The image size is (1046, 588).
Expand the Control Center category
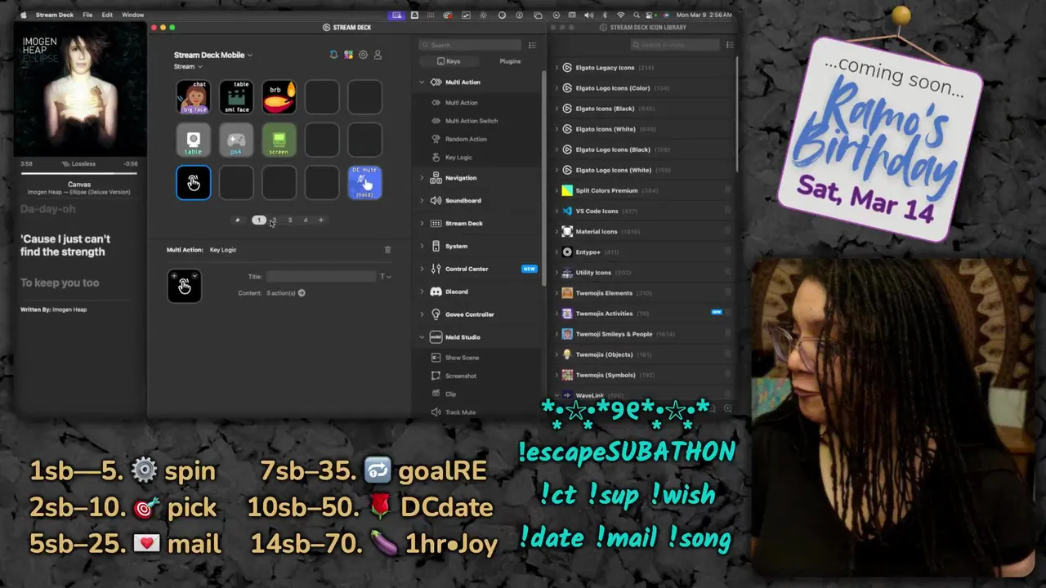pos(422,269)
